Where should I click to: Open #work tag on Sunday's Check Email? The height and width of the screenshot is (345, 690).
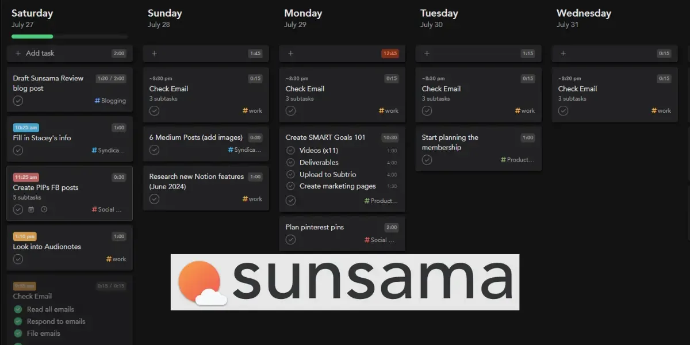(x=252, y=111)
